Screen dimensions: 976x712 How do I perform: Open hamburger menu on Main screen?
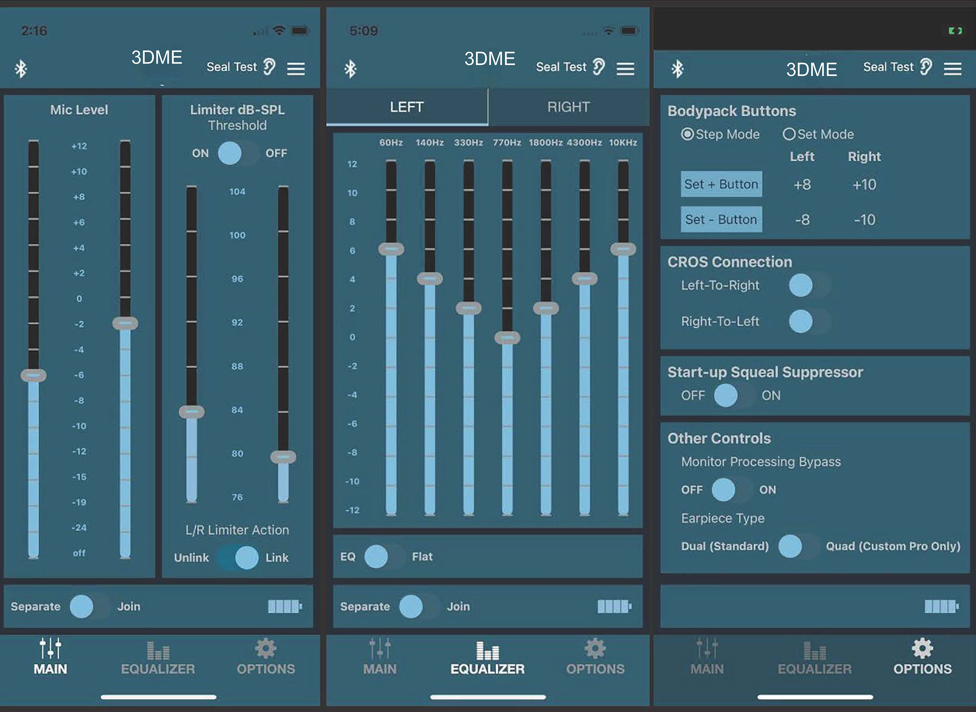point(296,69)
